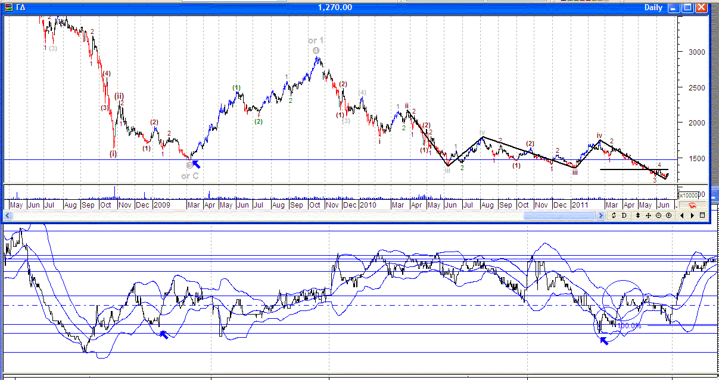Click the 2009 year label on time axis

coord(163,205)
